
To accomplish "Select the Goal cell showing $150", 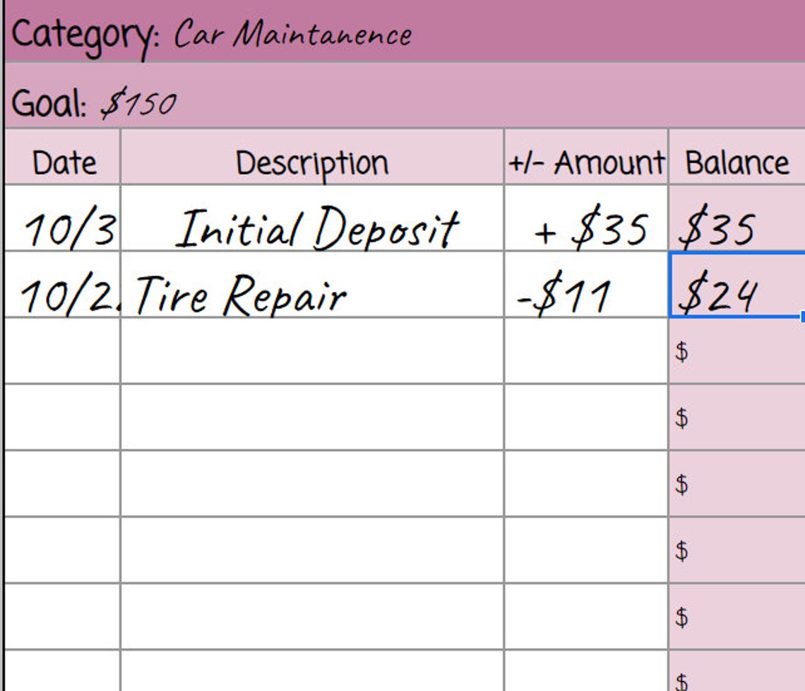I will point(405,96).
